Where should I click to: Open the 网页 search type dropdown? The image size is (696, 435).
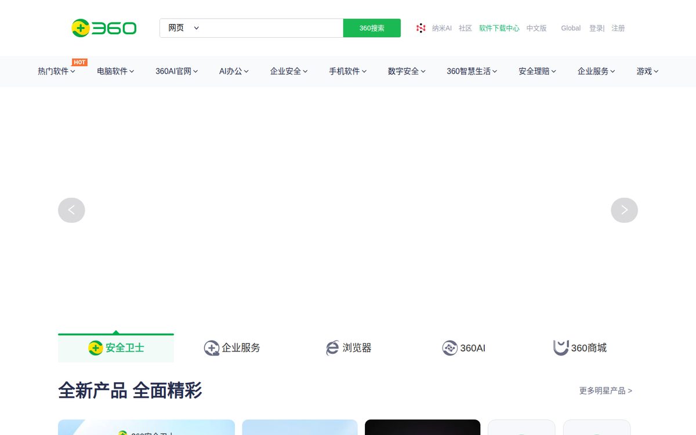pos(183,28)
